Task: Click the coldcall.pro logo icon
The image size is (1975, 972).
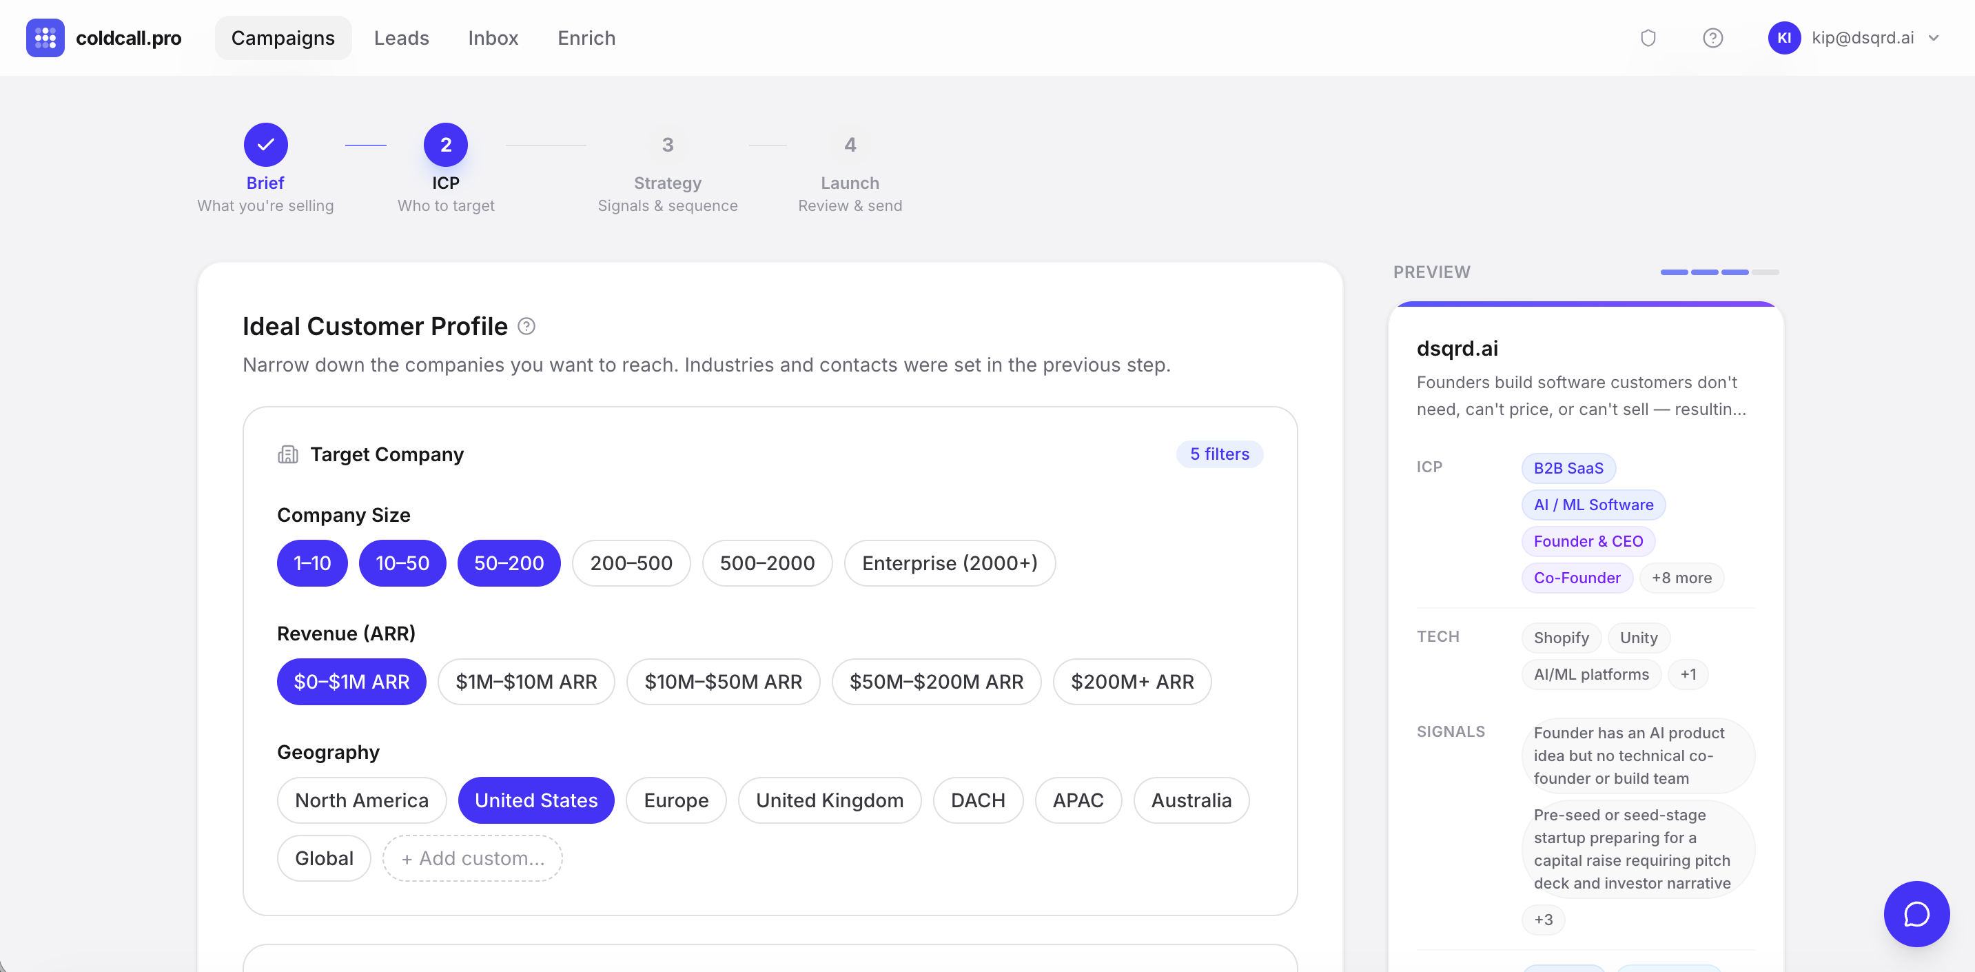Action: click(x=45, y=38)
